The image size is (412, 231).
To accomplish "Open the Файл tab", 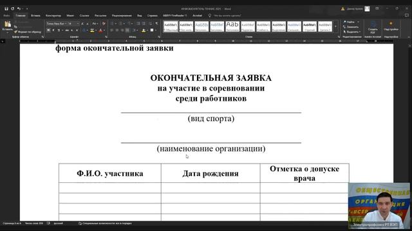I will tap(6, 15).
